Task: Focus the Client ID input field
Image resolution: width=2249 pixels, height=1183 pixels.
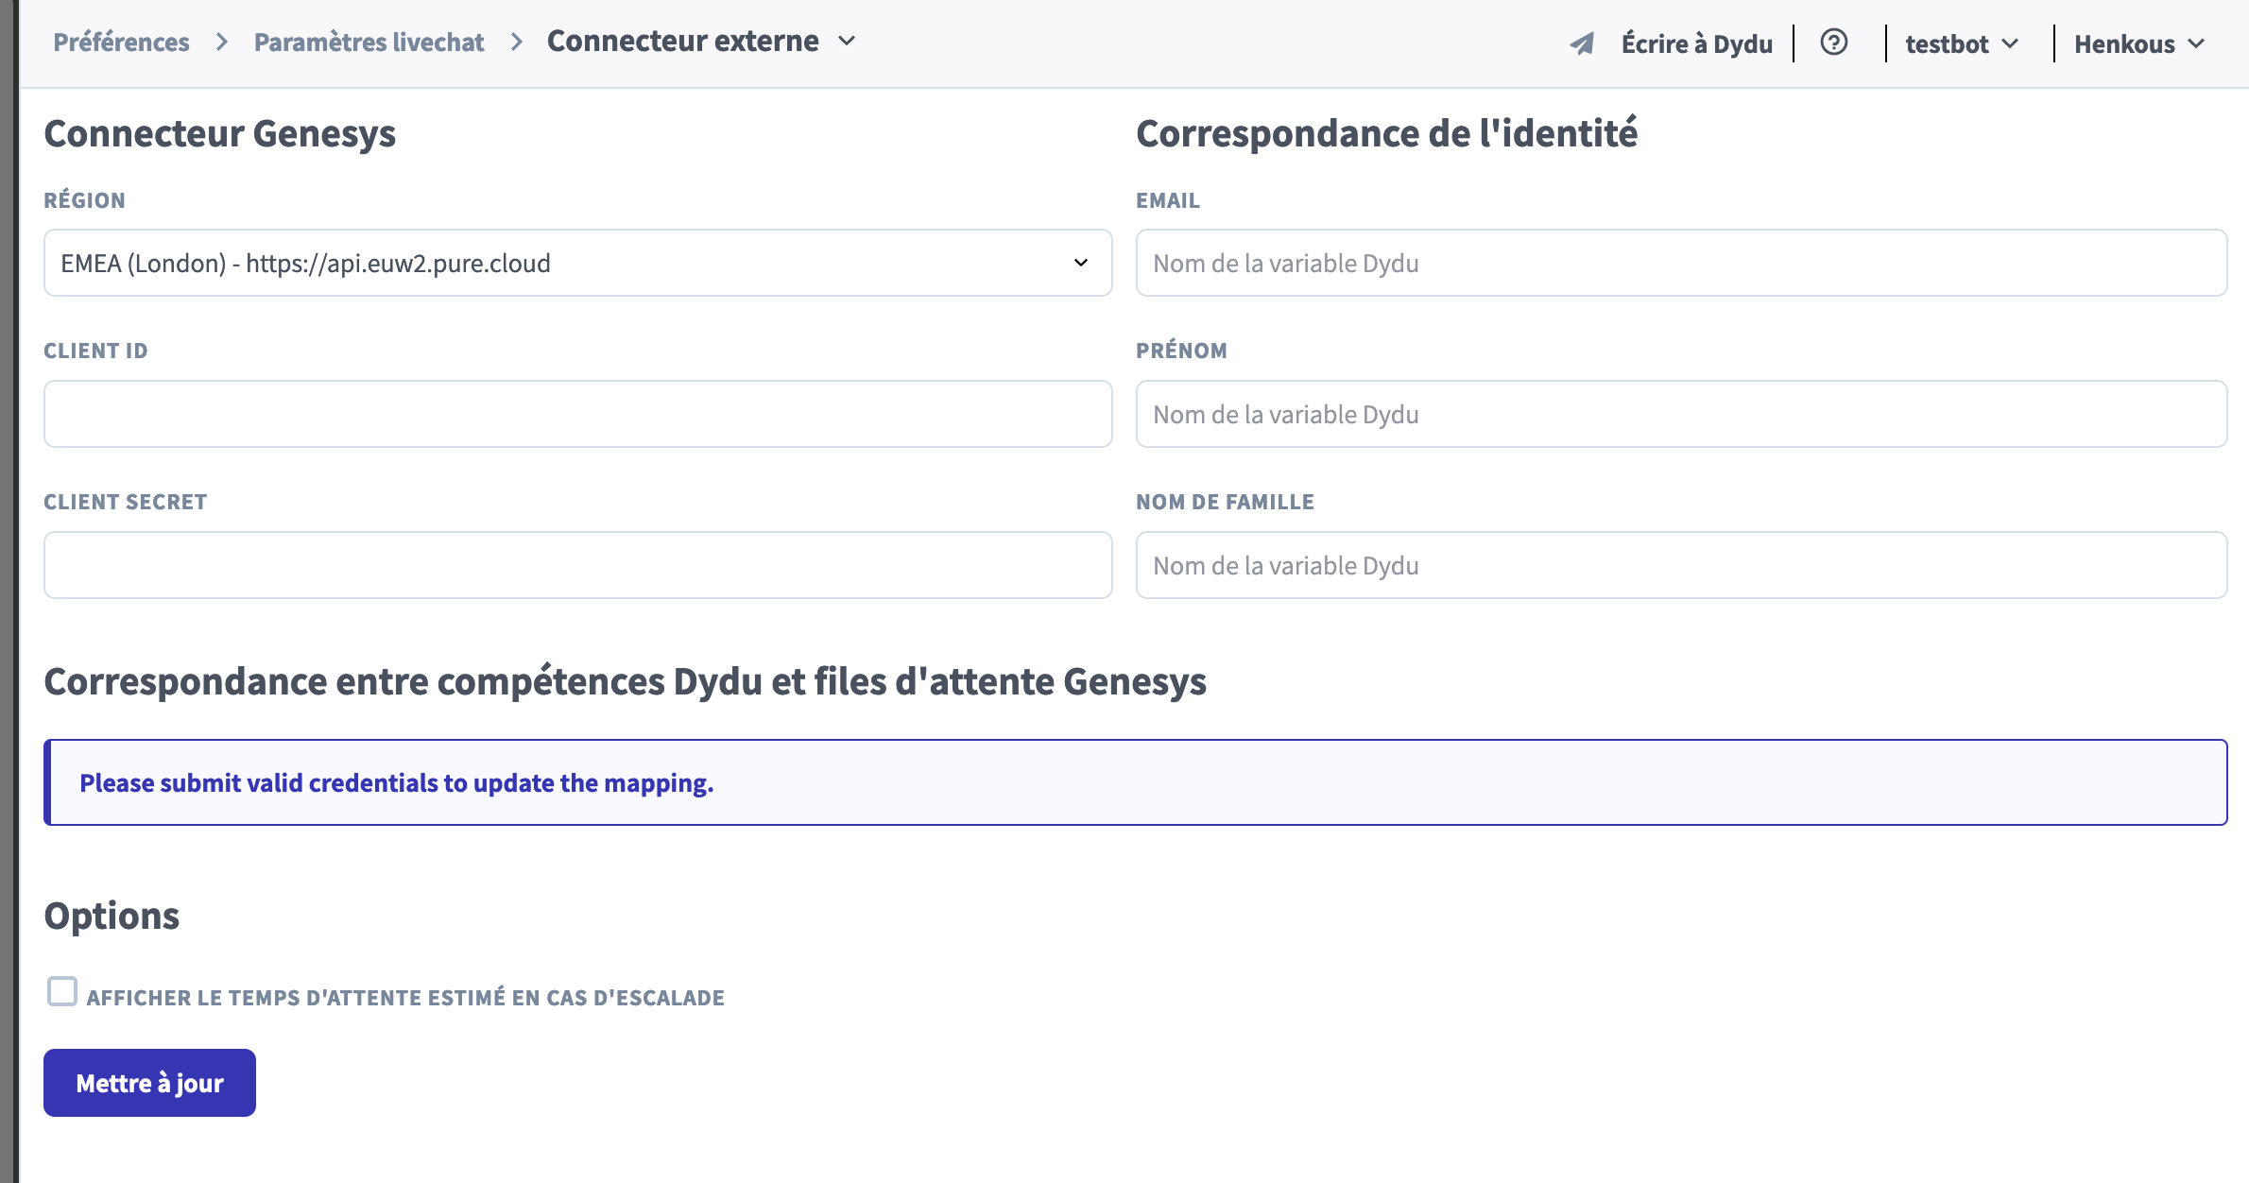Action: click(577, 414)
